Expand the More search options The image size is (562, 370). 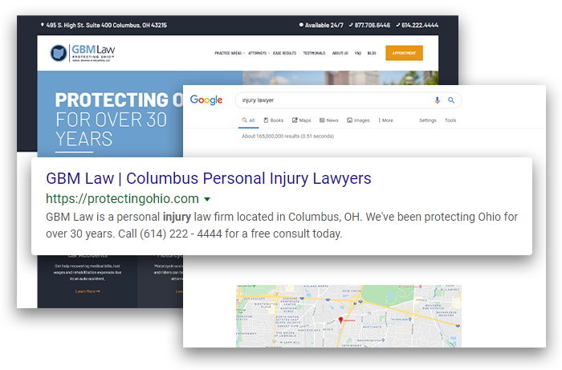tap(385, 120)
